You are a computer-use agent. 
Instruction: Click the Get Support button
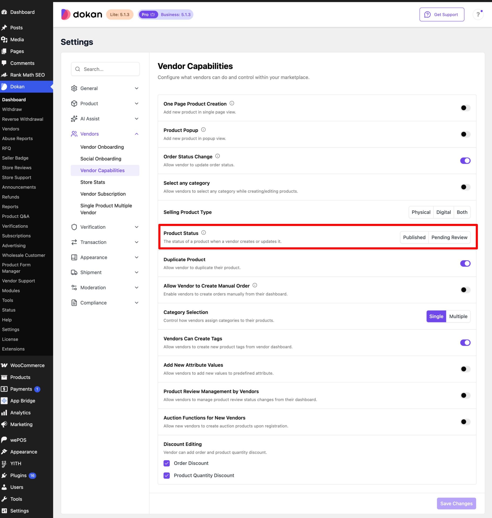[442, 15]
